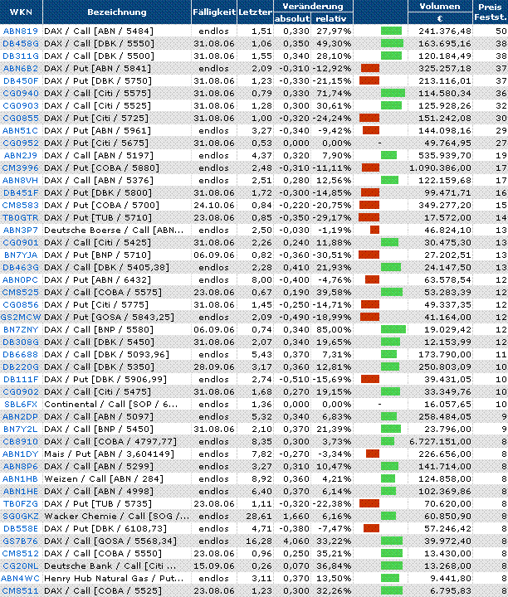
Task: Open WKN link ABN4WC
Action: (21, 579)
